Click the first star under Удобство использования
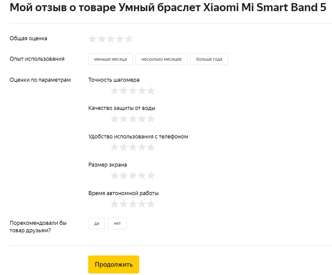The width and height of the screenshot is (332, 275). tap(114, 147)
